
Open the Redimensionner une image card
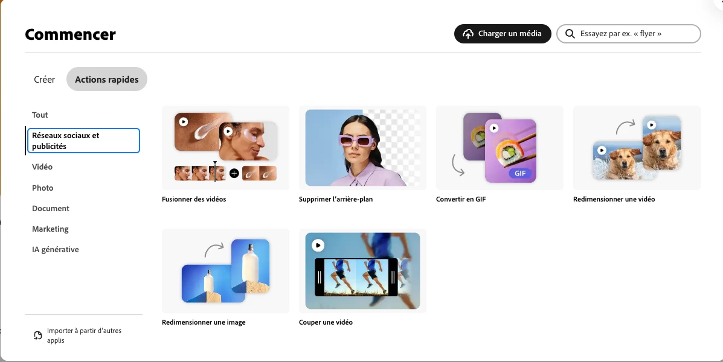[225, 271]
